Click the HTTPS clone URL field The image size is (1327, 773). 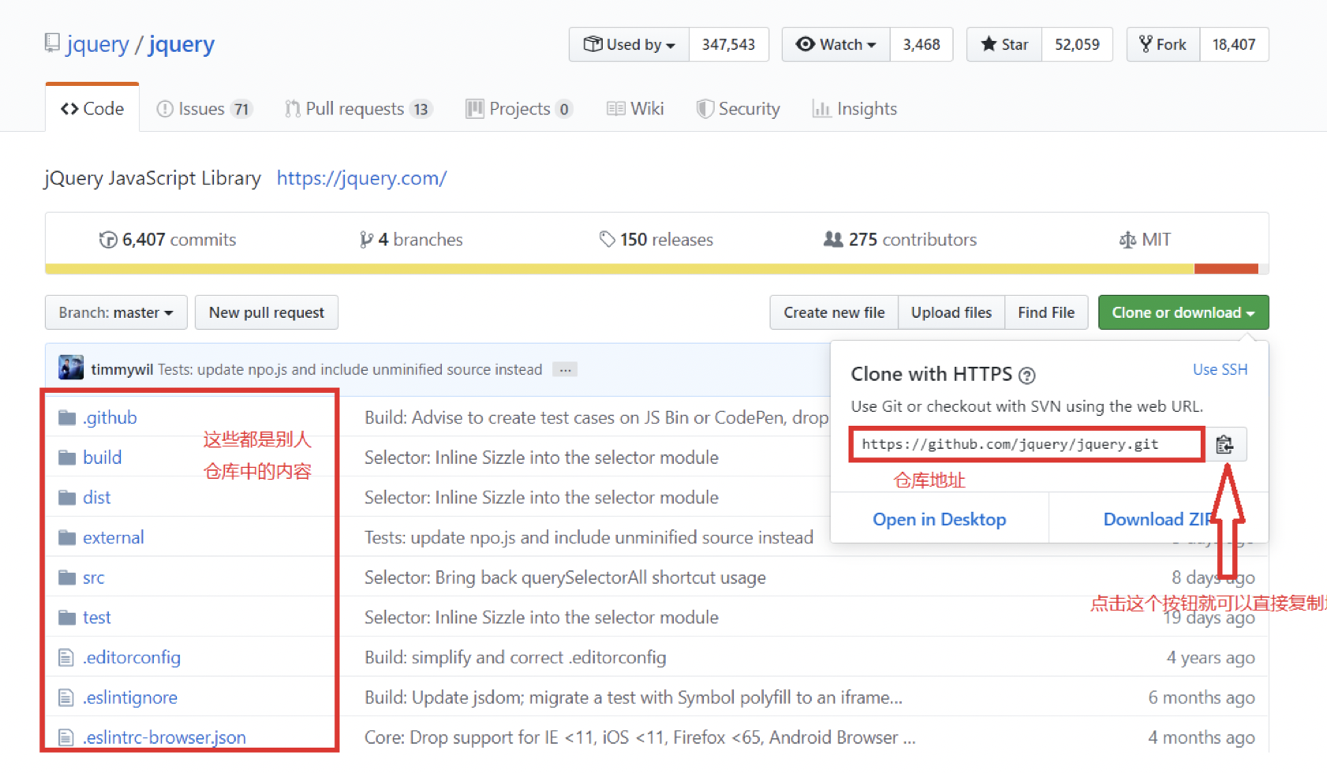[1027, 445]
